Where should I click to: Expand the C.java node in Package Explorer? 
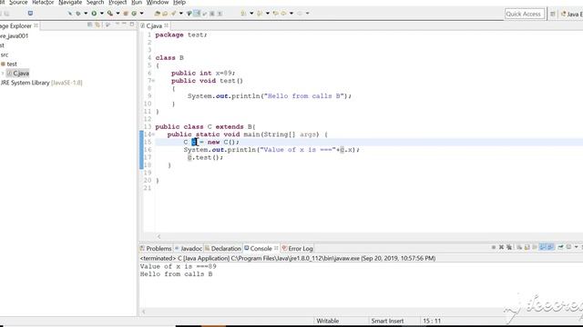point(3,74)
